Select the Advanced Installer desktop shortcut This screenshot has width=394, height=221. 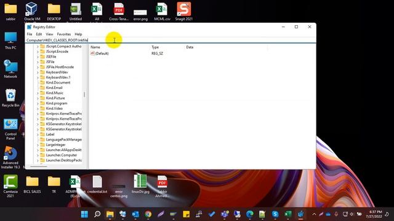point(10,158)
